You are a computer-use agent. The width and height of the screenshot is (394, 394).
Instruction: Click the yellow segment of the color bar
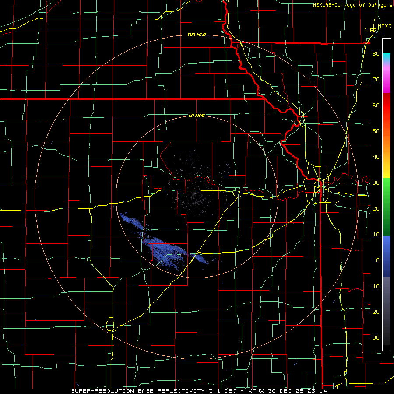(x=387, y=170)
